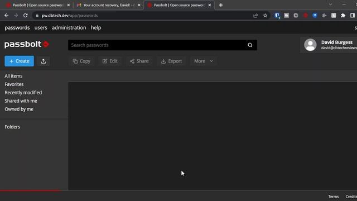Screen dimensions: 357x201
Task: Reload the page
Action: tap(25, 16)
